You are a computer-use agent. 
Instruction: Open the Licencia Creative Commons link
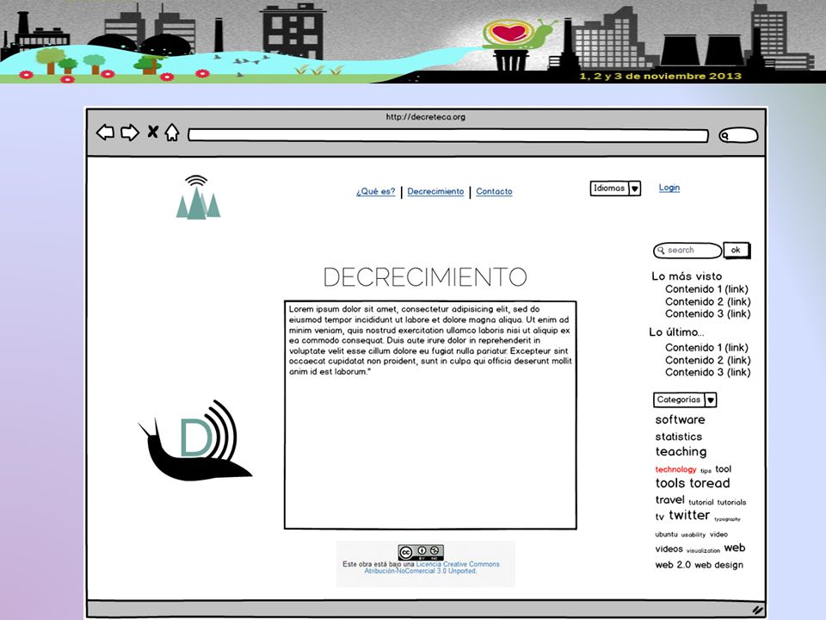tap(432, 567)
